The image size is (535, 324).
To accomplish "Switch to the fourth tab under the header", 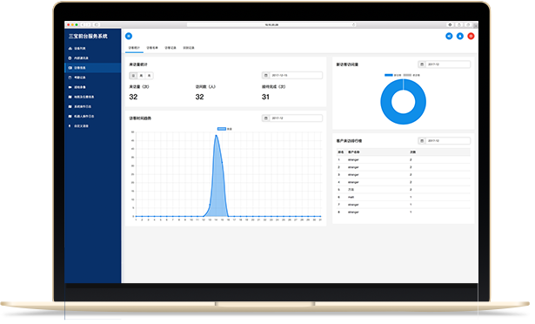I will (x=189, y=48).
